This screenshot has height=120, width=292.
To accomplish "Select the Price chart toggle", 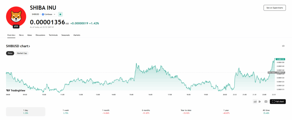I will pyautogui.click(x=10, y=53).
